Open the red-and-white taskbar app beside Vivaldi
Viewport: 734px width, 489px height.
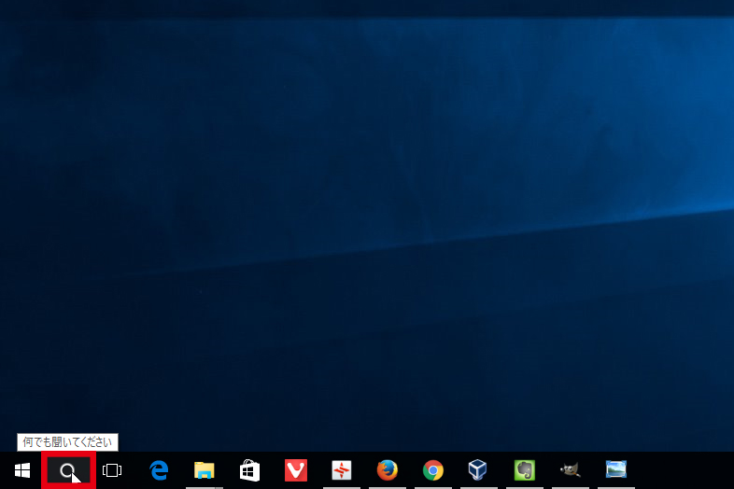click(342, 470)
